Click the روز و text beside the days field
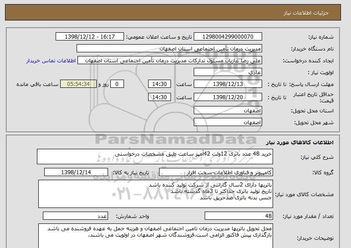351x248 pixels. (103, 84)
